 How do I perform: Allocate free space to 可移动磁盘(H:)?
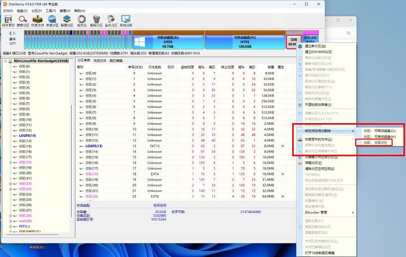(379, 137)
